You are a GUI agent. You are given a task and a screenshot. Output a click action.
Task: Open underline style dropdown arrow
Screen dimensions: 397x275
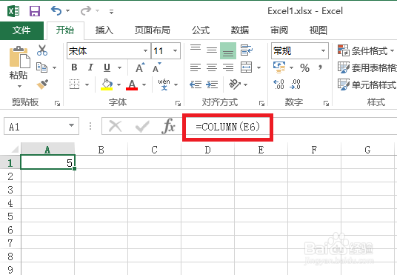pyautogui.click(x=119, y=67)
